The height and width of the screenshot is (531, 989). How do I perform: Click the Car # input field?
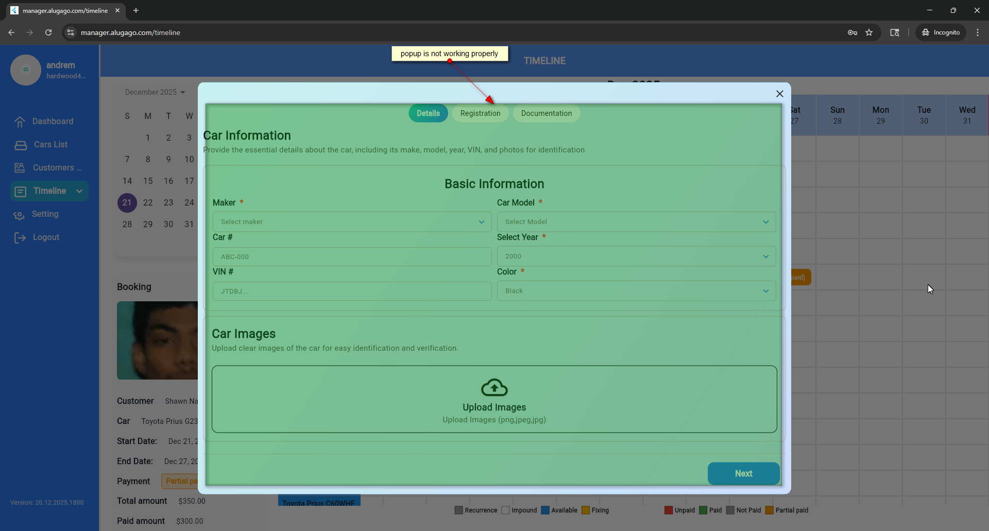352,256
